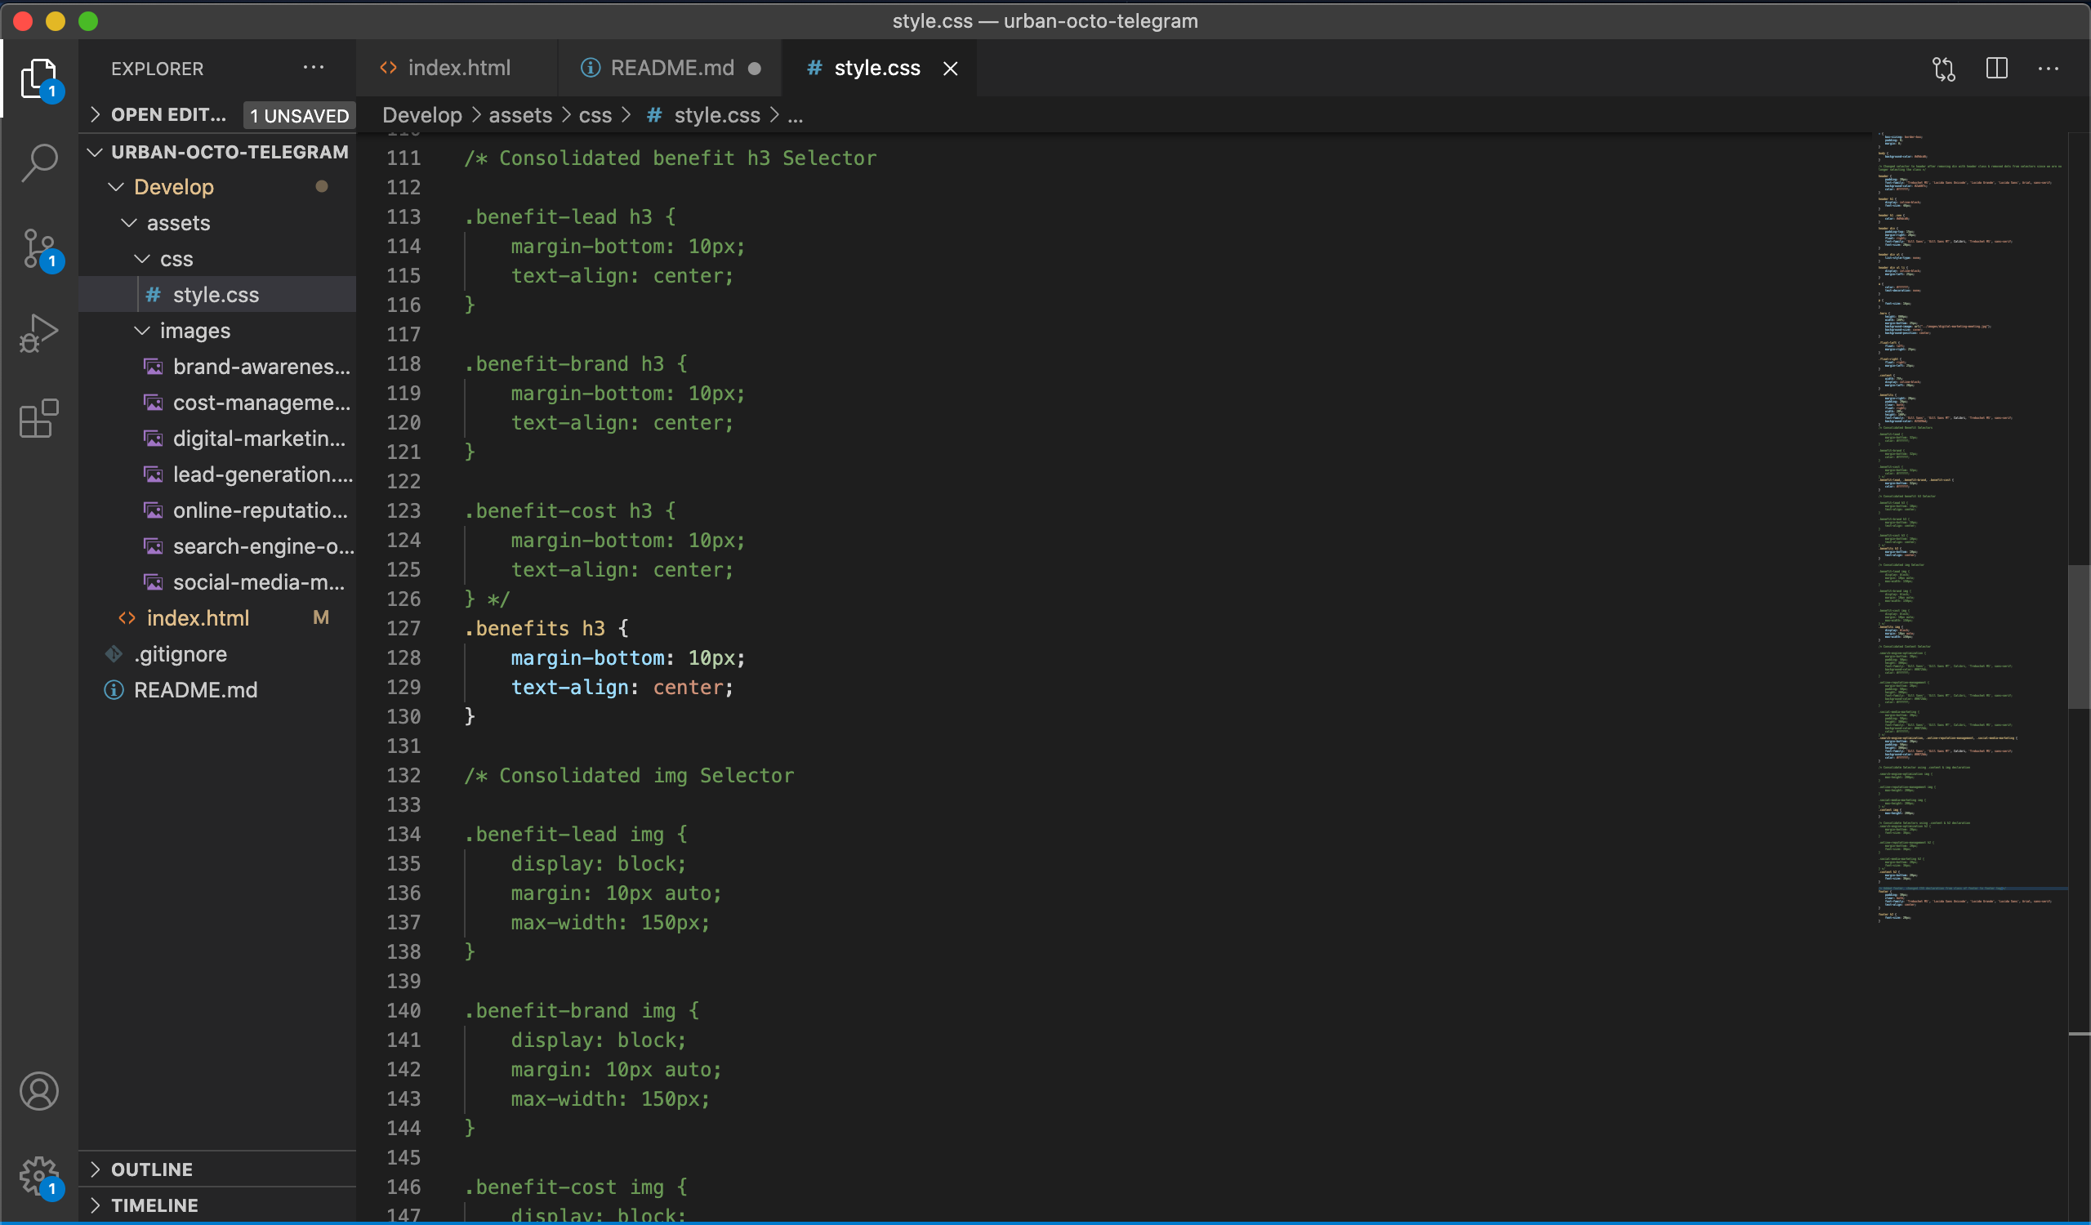Open search-engine-o... image file
This screenshot has width=2091, height=1225.
pos(217,546)
